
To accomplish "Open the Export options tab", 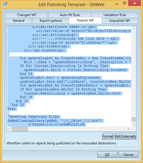I will [x=51, y=20].
